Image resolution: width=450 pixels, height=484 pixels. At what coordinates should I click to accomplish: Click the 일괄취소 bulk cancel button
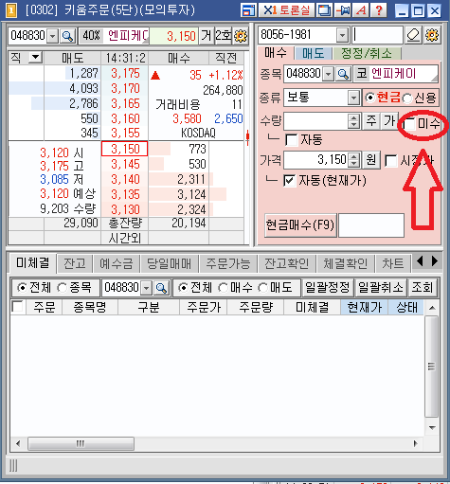[380, 288]
